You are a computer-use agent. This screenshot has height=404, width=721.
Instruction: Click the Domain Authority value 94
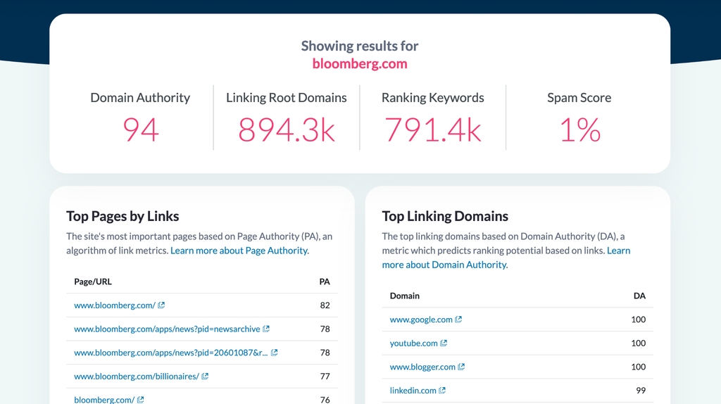141,130
